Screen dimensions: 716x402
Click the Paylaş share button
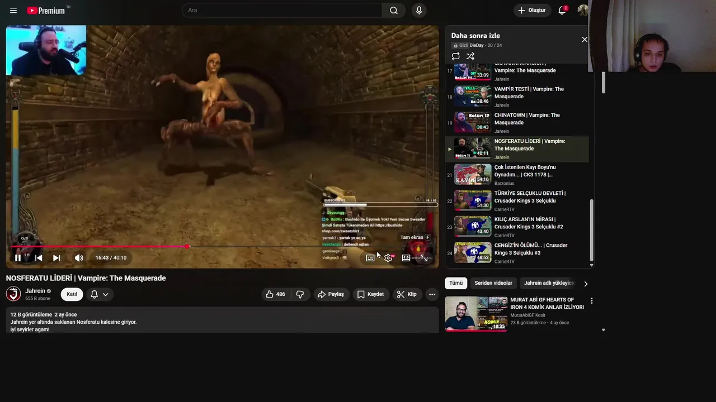[331, 294]
